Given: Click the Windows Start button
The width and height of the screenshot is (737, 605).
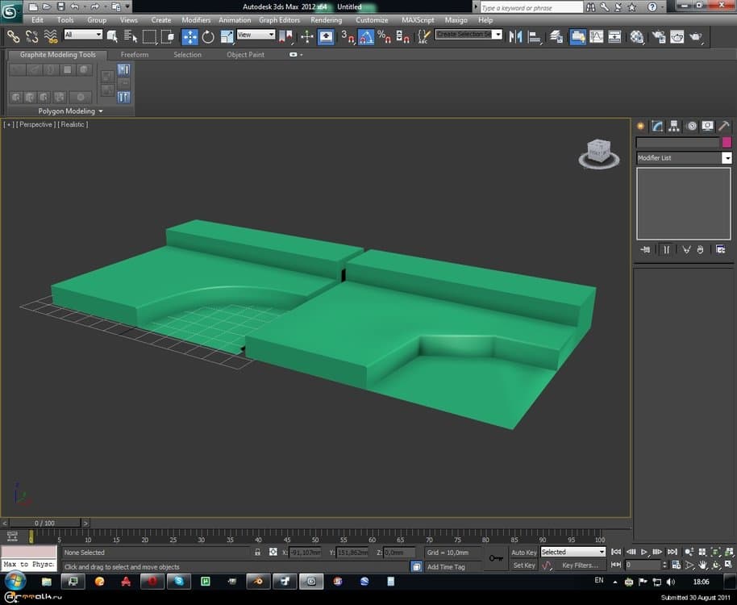Looking at the screenshot, I should click(15, 581).
